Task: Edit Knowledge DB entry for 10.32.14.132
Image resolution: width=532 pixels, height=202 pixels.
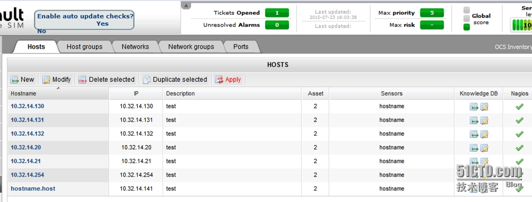Action: click(484, 134)
